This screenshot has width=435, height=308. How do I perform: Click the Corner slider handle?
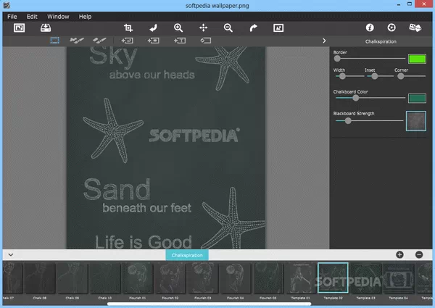pyautogui.click(x=401, y=76)
